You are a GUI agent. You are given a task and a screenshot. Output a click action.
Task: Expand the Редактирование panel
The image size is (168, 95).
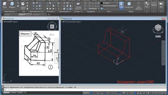coord(65,11)
